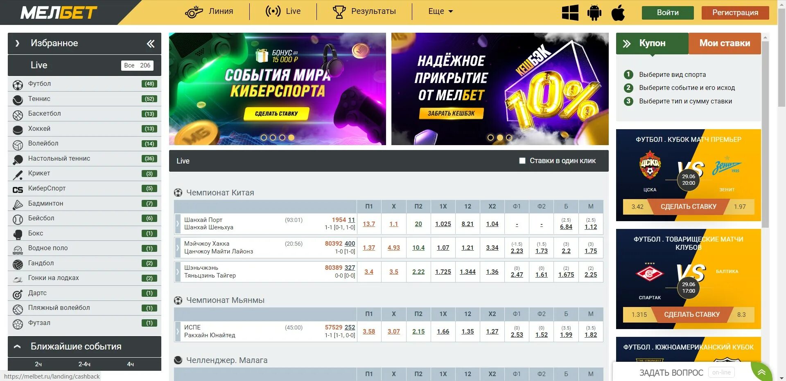Select first slide dot on cashback banner

(490, 138)
